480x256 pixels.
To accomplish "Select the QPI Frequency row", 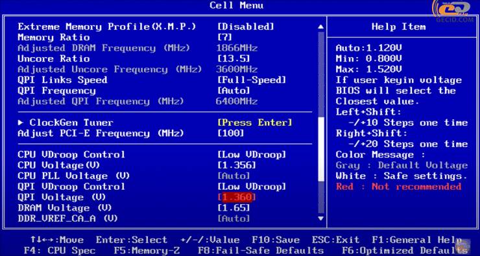I will (x=56, y=91).
